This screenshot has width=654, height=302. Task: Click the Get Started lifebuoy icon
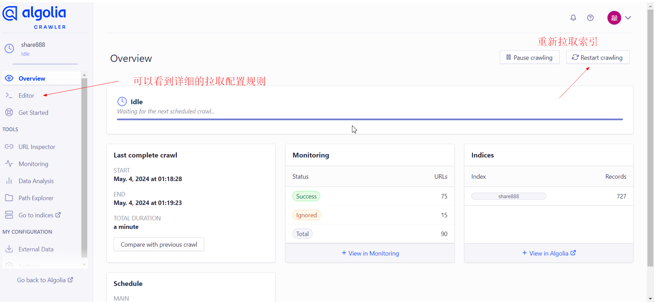tap(9, 112)
